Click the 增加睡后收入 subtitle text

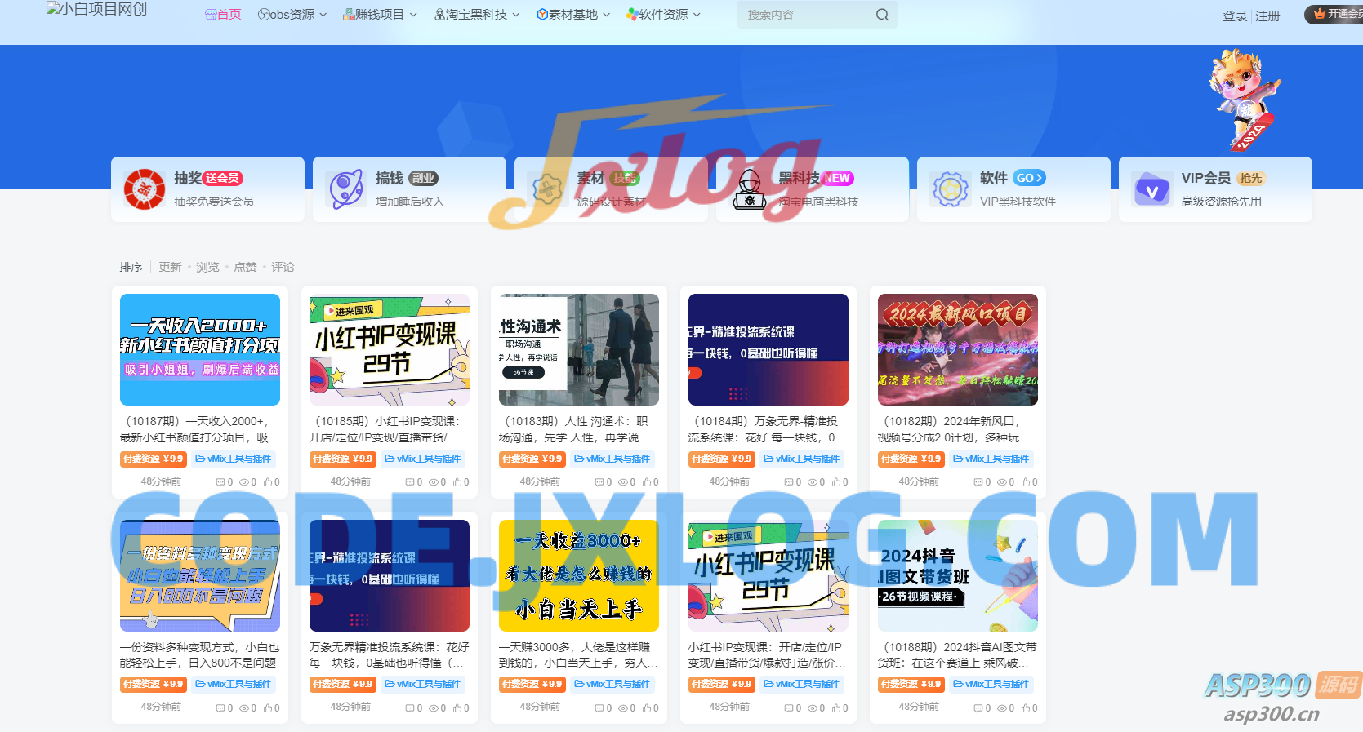410,202
